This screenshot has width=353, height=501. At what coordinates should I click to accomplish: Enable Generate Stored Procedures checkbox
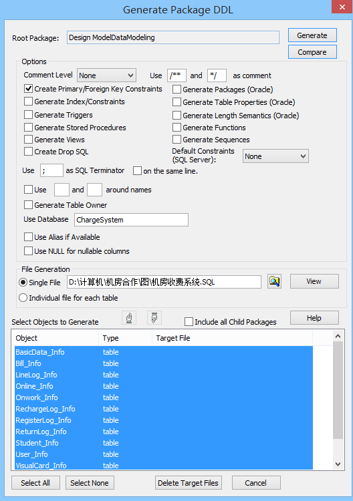(x=29, y=128)
